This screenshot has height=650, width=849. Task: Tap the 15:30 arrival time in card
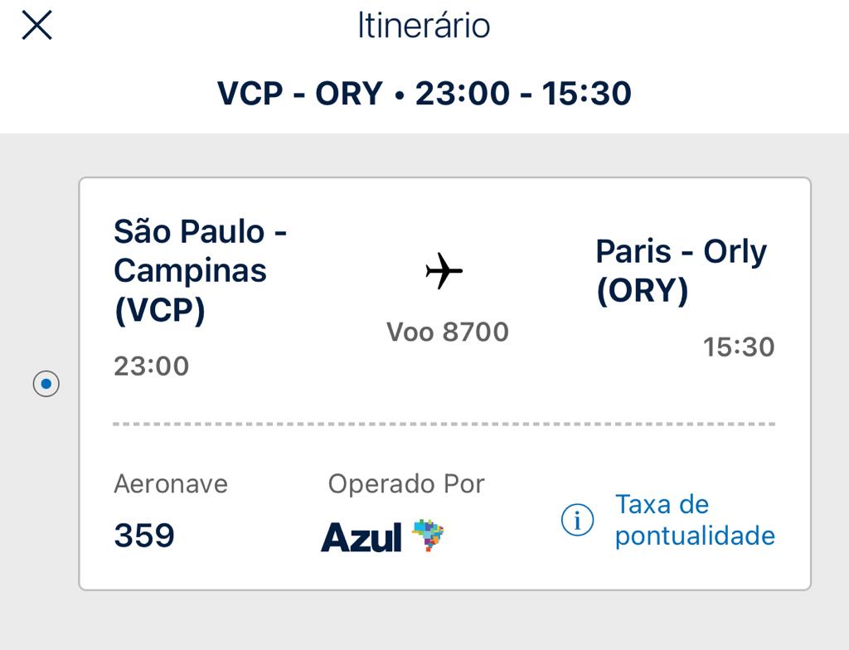pyautogui.click(x=739, y=347)
